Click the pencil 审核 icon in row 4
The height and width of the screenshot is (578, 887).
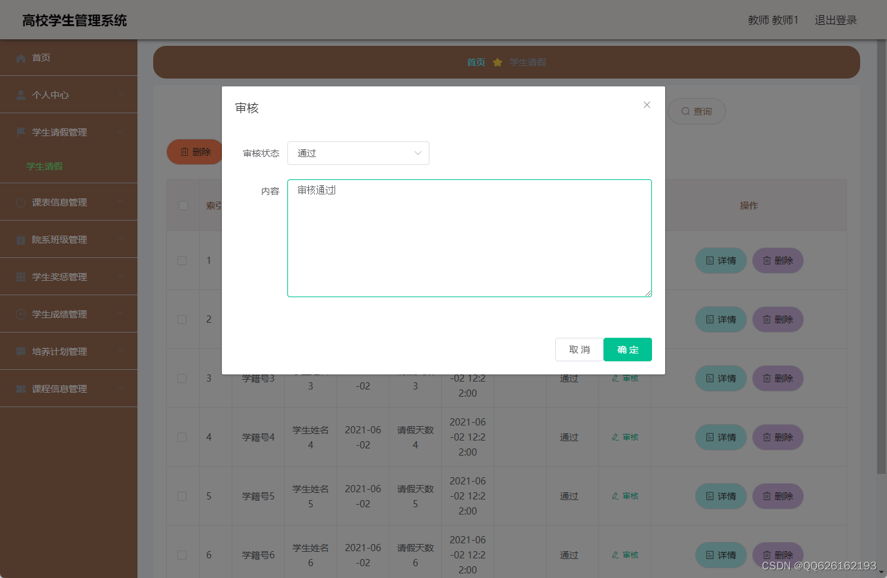click(x=615, y=437)
